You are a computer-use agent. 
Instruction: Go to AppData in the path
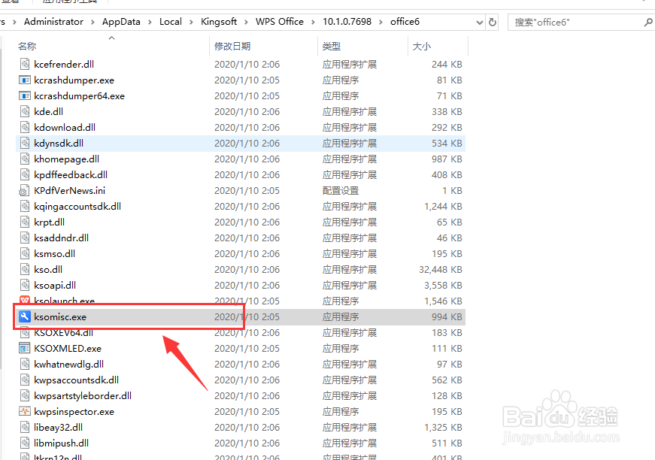click(121, 22)
